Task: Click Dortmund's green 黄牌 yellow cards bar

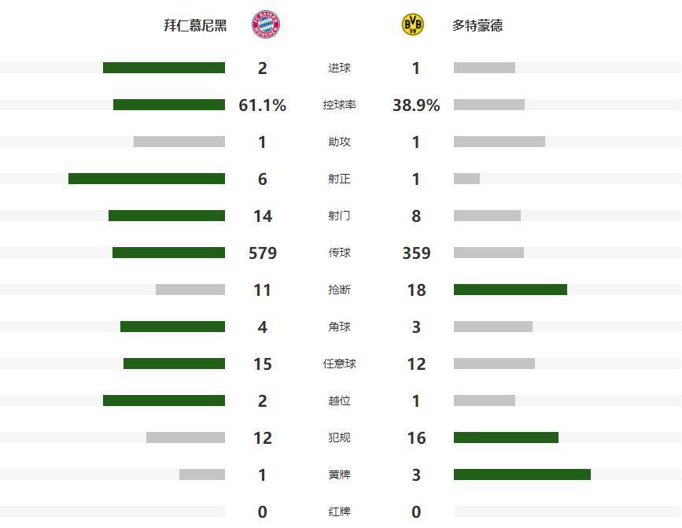Action: [x=522, y=474]
